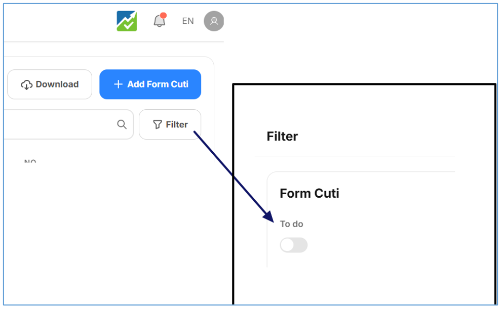Click the magnifying glass search icon
This screenshot has width=501, height=309.
(122, 124)
